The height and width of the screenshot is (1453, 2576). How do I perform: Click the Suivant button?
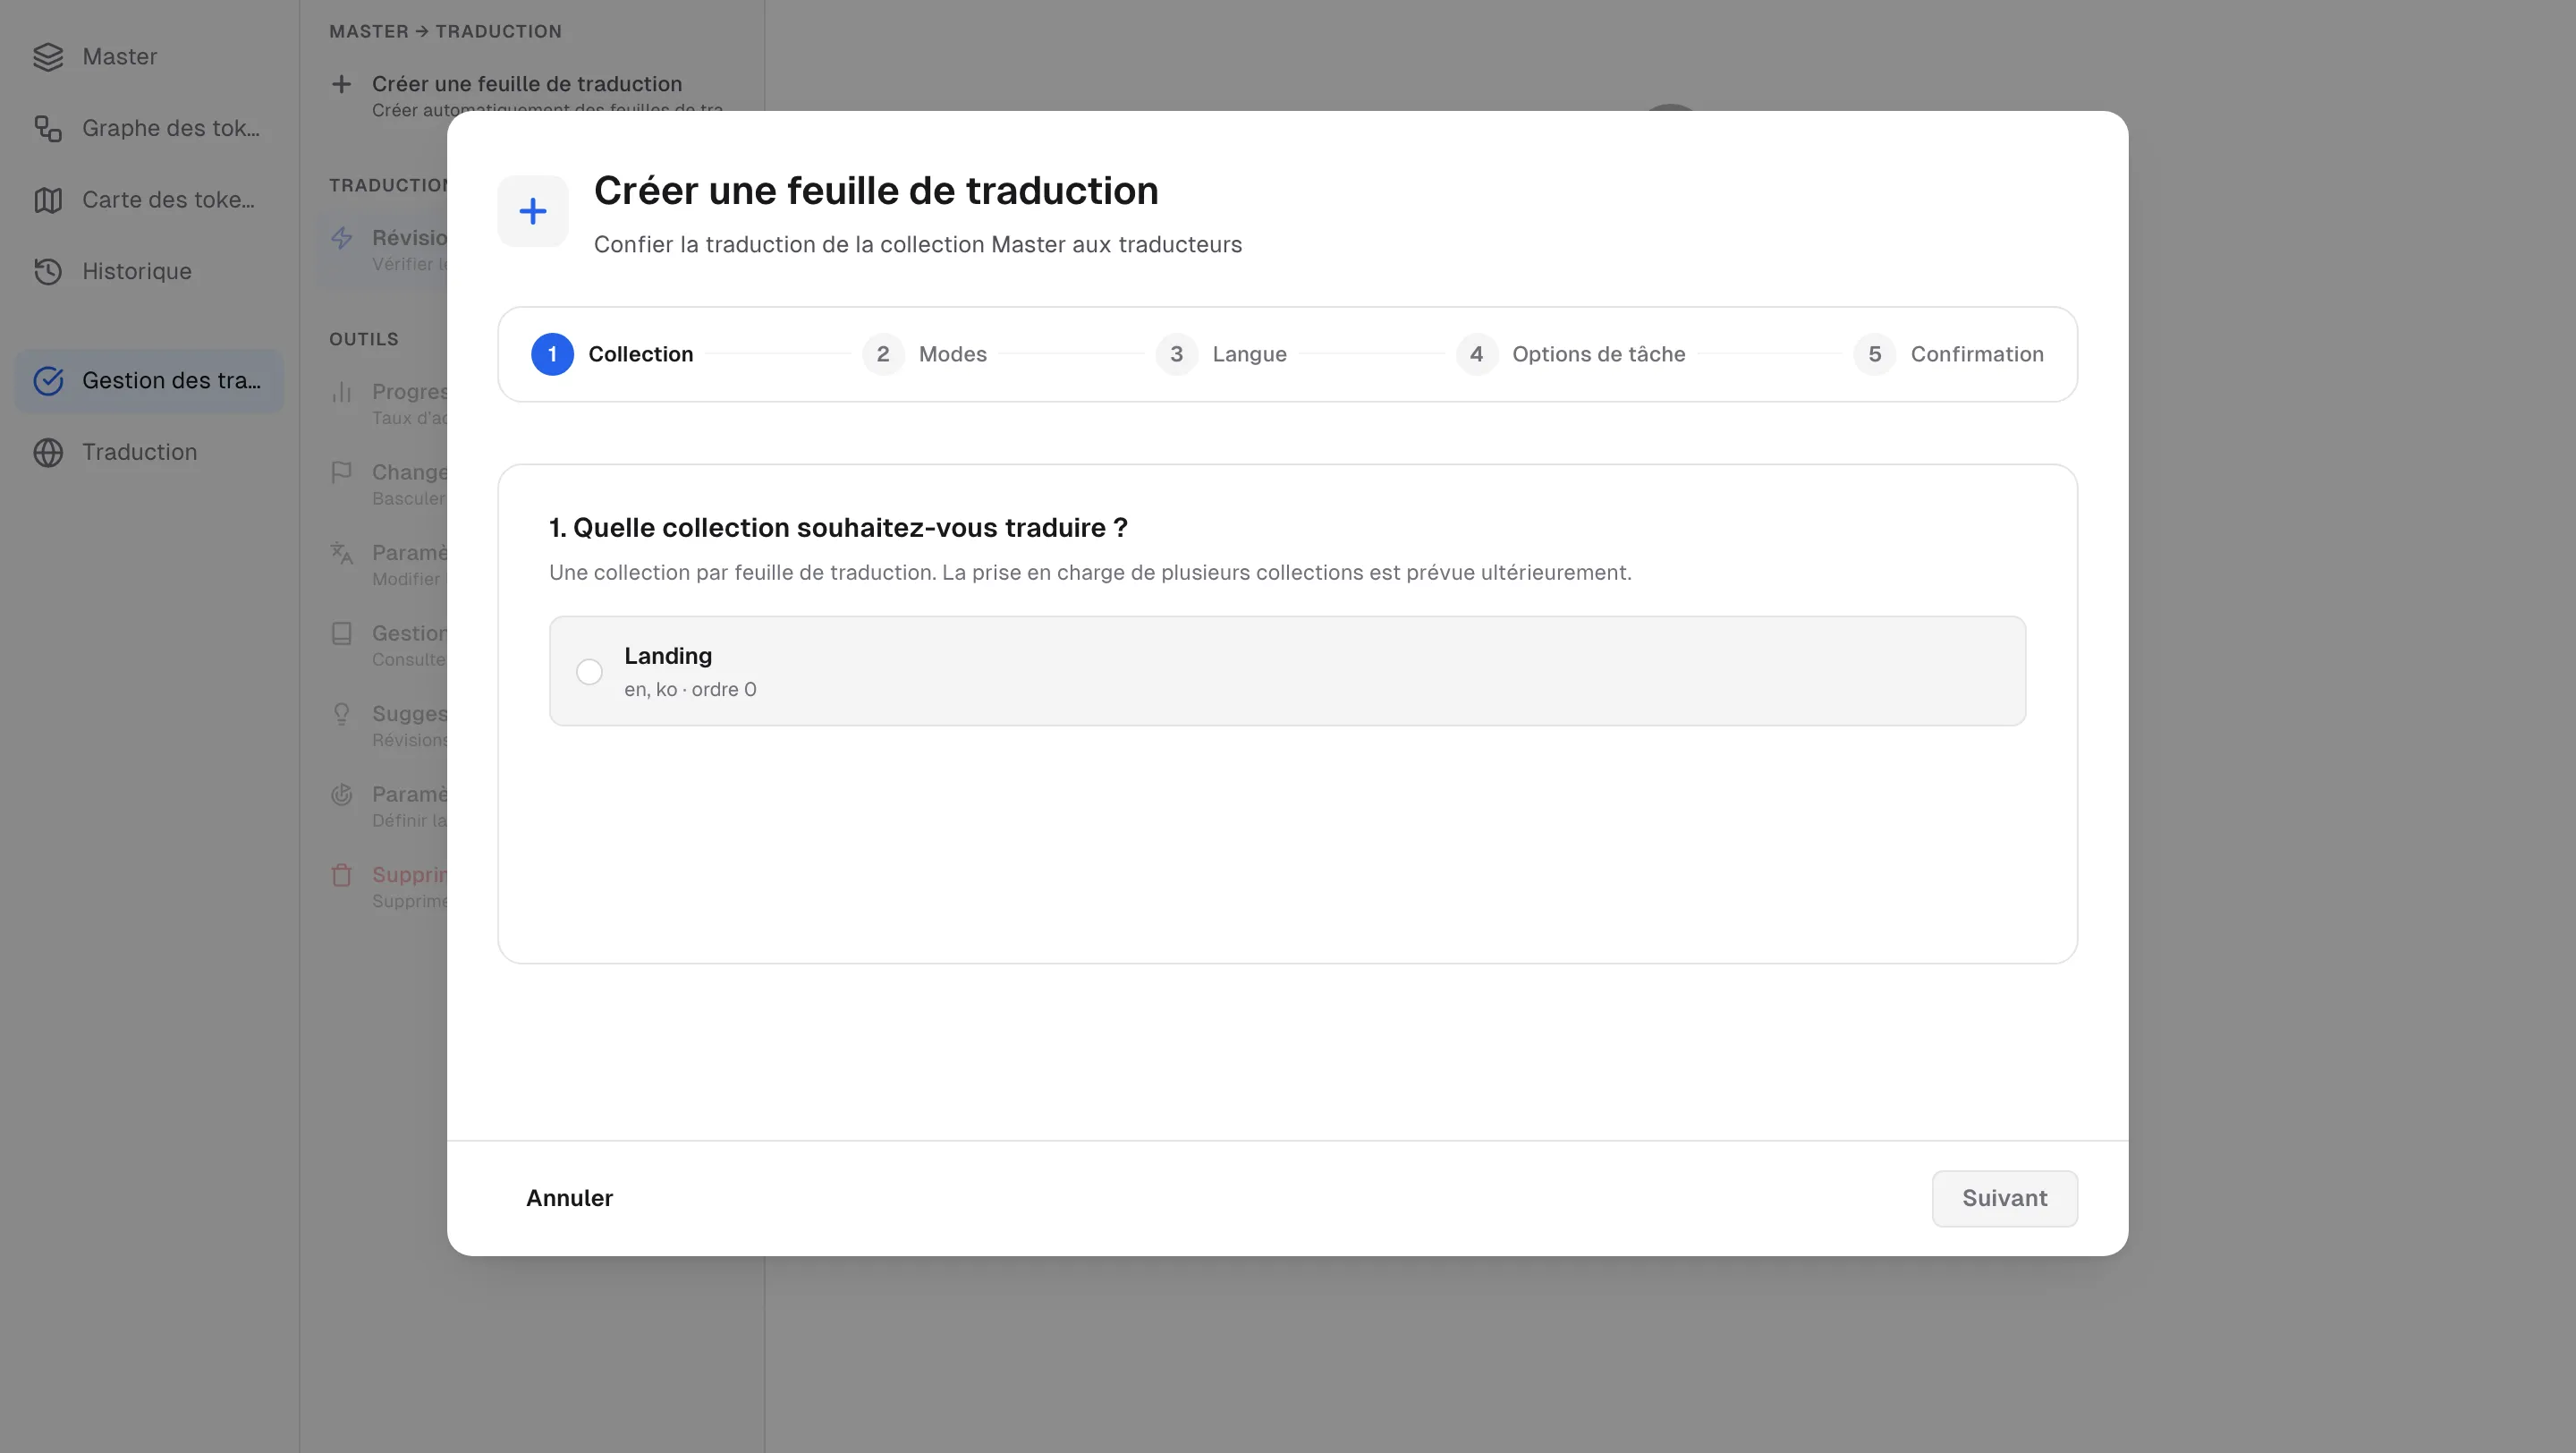point(2004,1198)
